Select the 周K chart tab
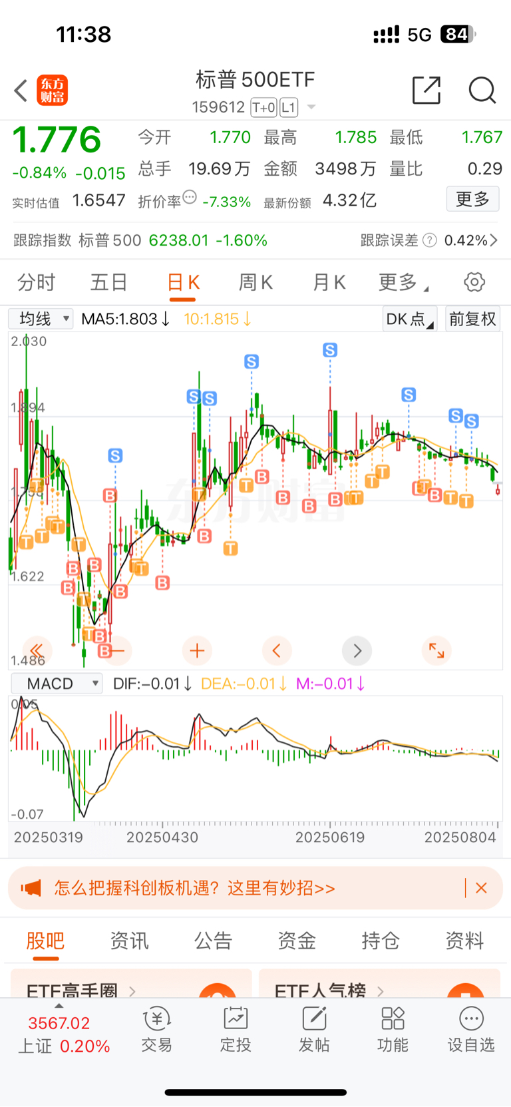 pos(255,283)
